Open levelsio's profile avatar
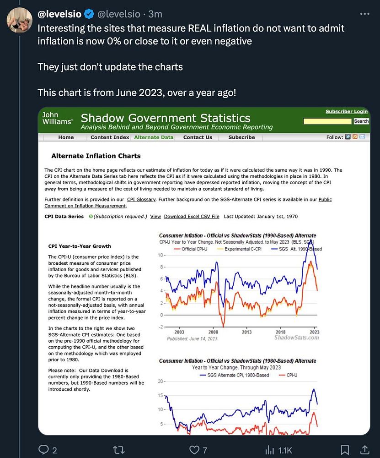Image resolution: width=380 pixels, height=458 pixels. pos(19,20)
